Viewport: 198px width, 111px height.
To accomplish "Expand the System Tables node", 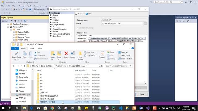I will (14, 32).
